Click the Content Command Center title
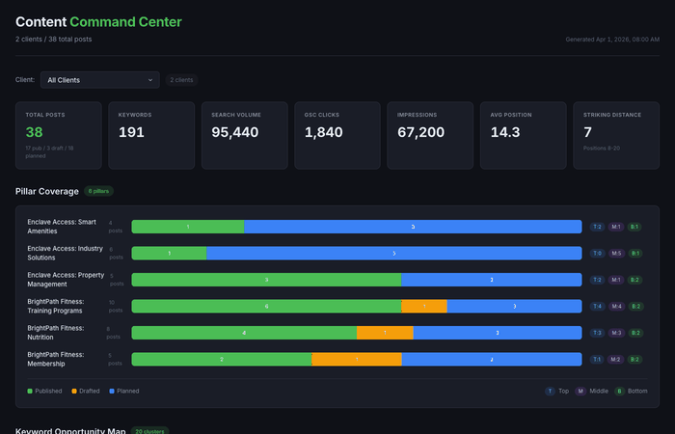Image resolution: width=675 pixels, height=434 pixels. (98, 22)
